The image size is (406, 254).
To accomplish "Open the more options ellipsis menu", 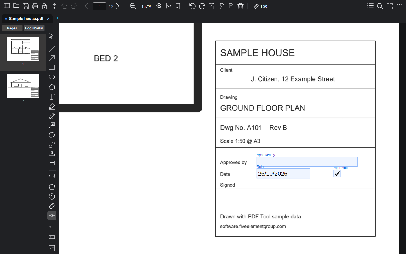I will pos(399,4).
